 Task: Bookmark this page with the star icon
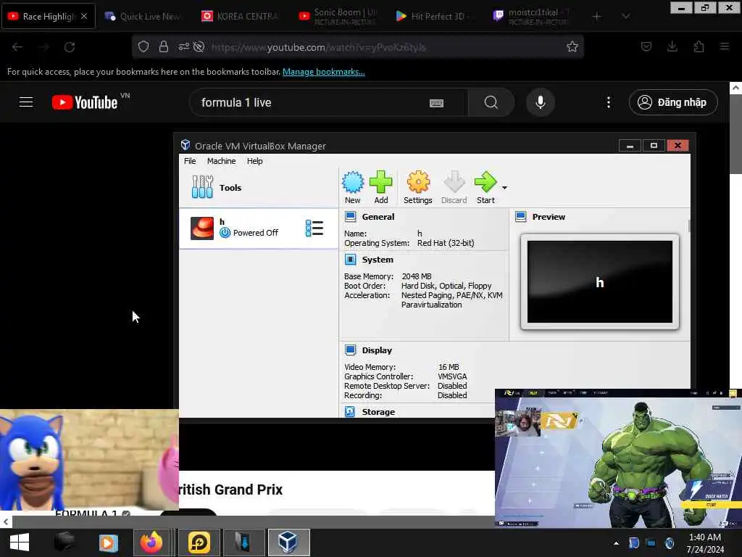[572, 46]
